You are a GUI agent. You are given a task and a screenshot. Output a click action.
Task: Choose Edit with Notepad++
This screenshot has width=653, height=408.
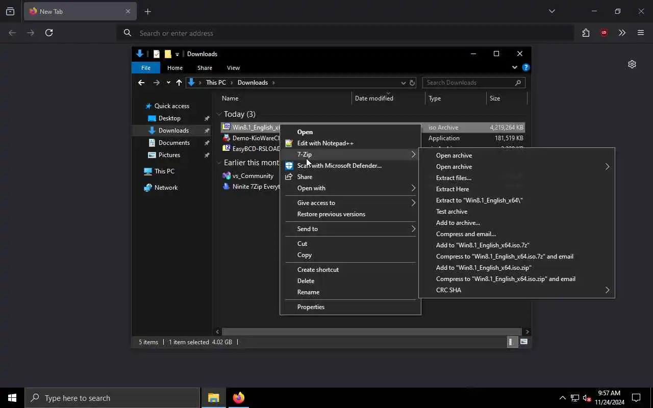coord(350,143)
